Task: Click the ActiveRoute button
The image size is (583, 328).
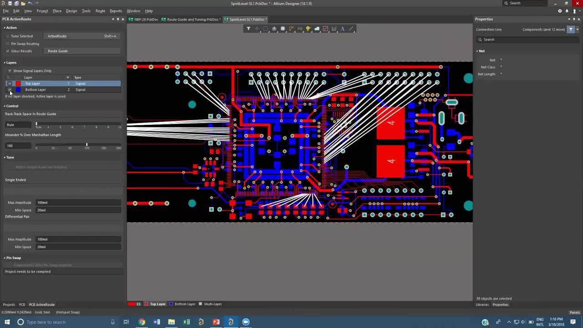Action: (82, 36)
